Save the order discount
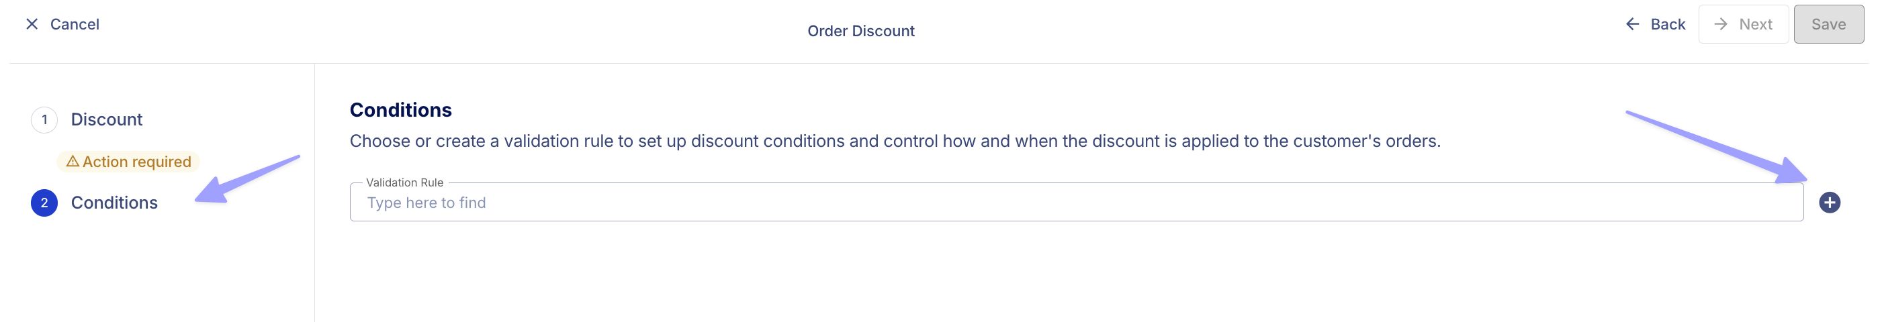Screen dimensions: 1882x322 [1829, 24]
